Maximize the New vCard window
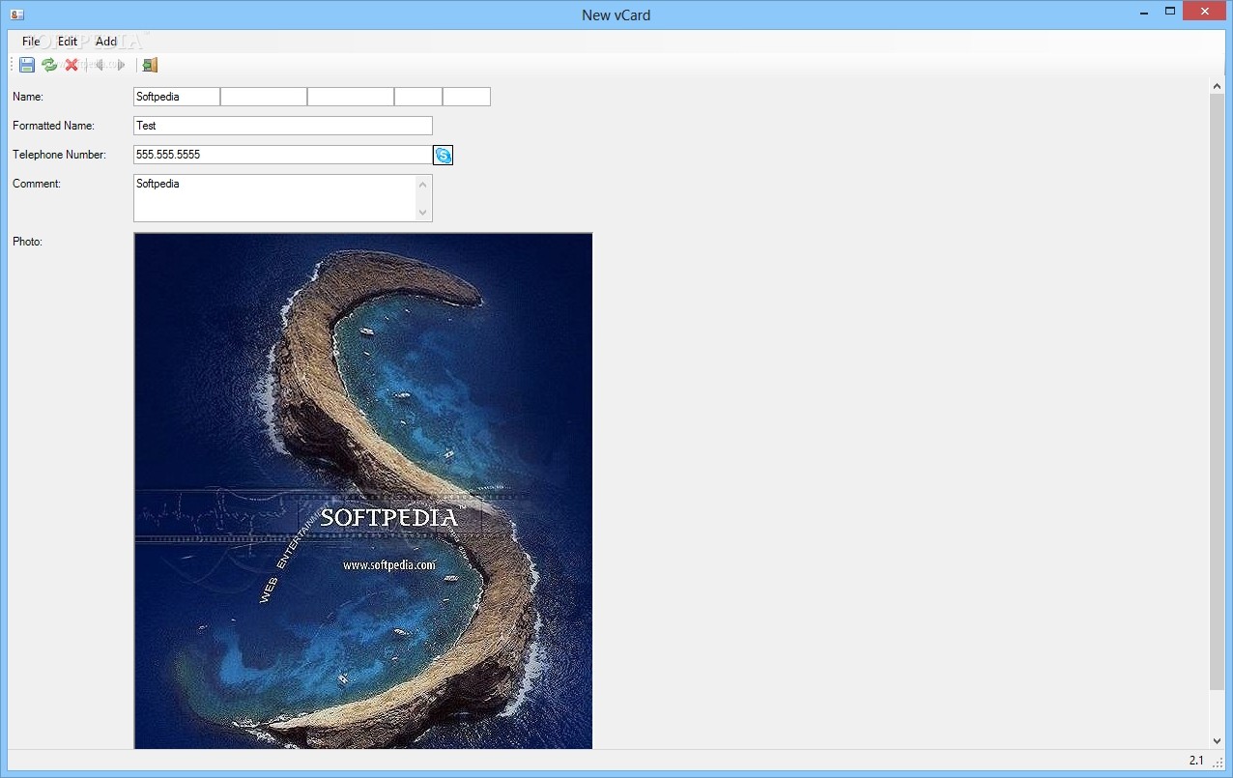Screen dimensions: 1233x778 tap(1169, 11)
